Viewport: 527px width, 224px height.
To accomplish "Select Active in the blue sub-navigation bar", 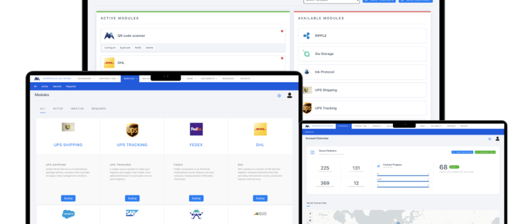I will click(x=45, y=86).
